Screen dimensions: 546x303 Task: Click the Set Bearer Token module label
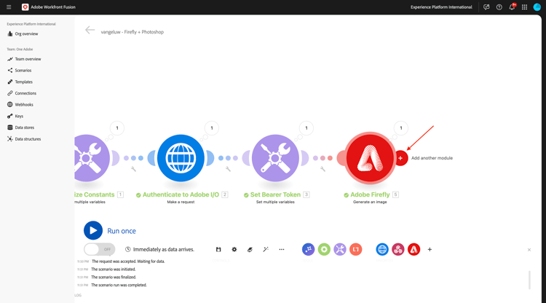(x=275, y=194)
